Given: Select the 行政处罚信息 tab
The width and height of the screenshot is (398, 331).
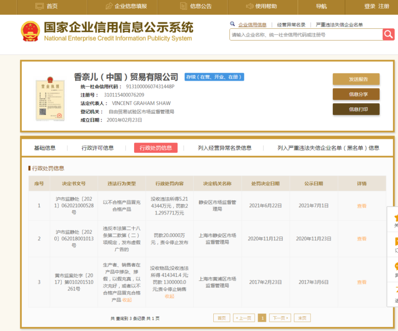Looking at the screenshot, I should point(156,148).
